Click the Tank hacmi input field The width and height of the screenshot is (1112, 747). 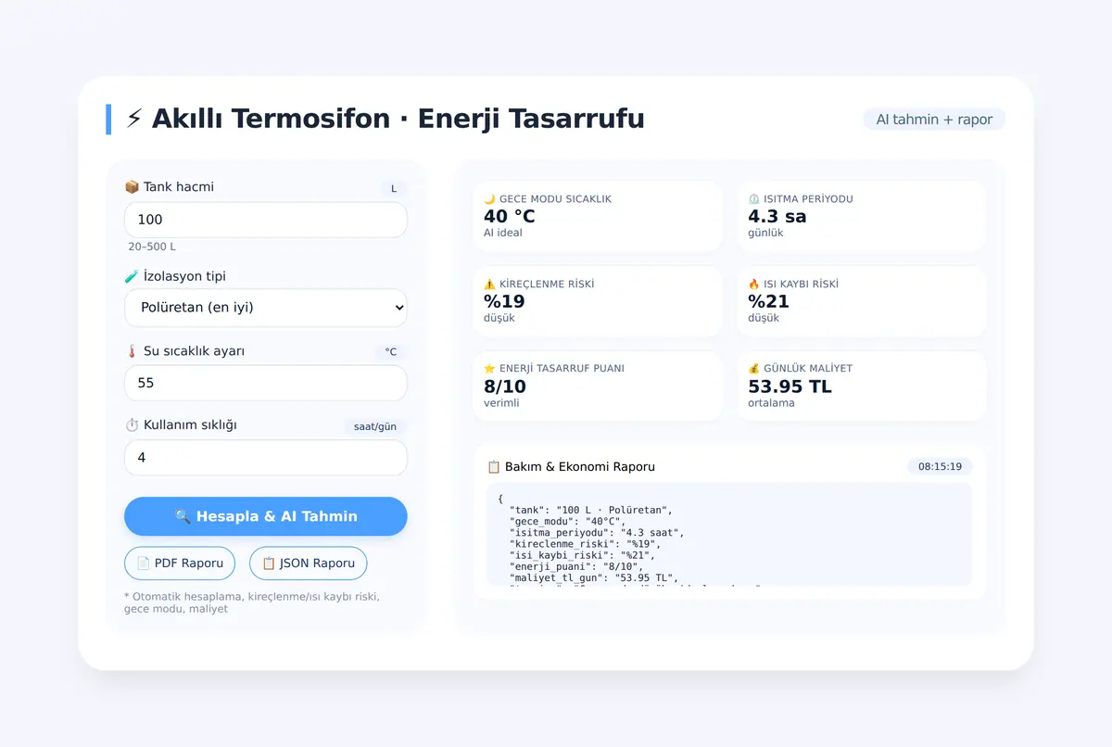pos(266,220)
